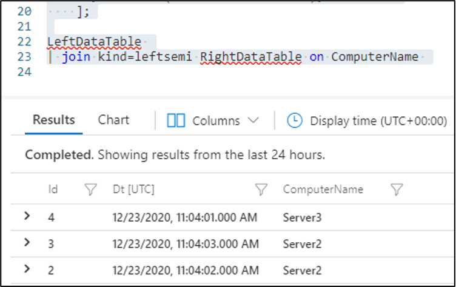Open the ComputerName column filter icon
The image size is (456, 287).
pyautogui.click(x=397, y=190)
